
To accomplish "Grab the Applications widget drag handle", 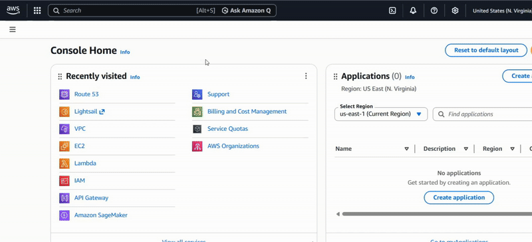I will pyautogui.click(x=336, y=76).
